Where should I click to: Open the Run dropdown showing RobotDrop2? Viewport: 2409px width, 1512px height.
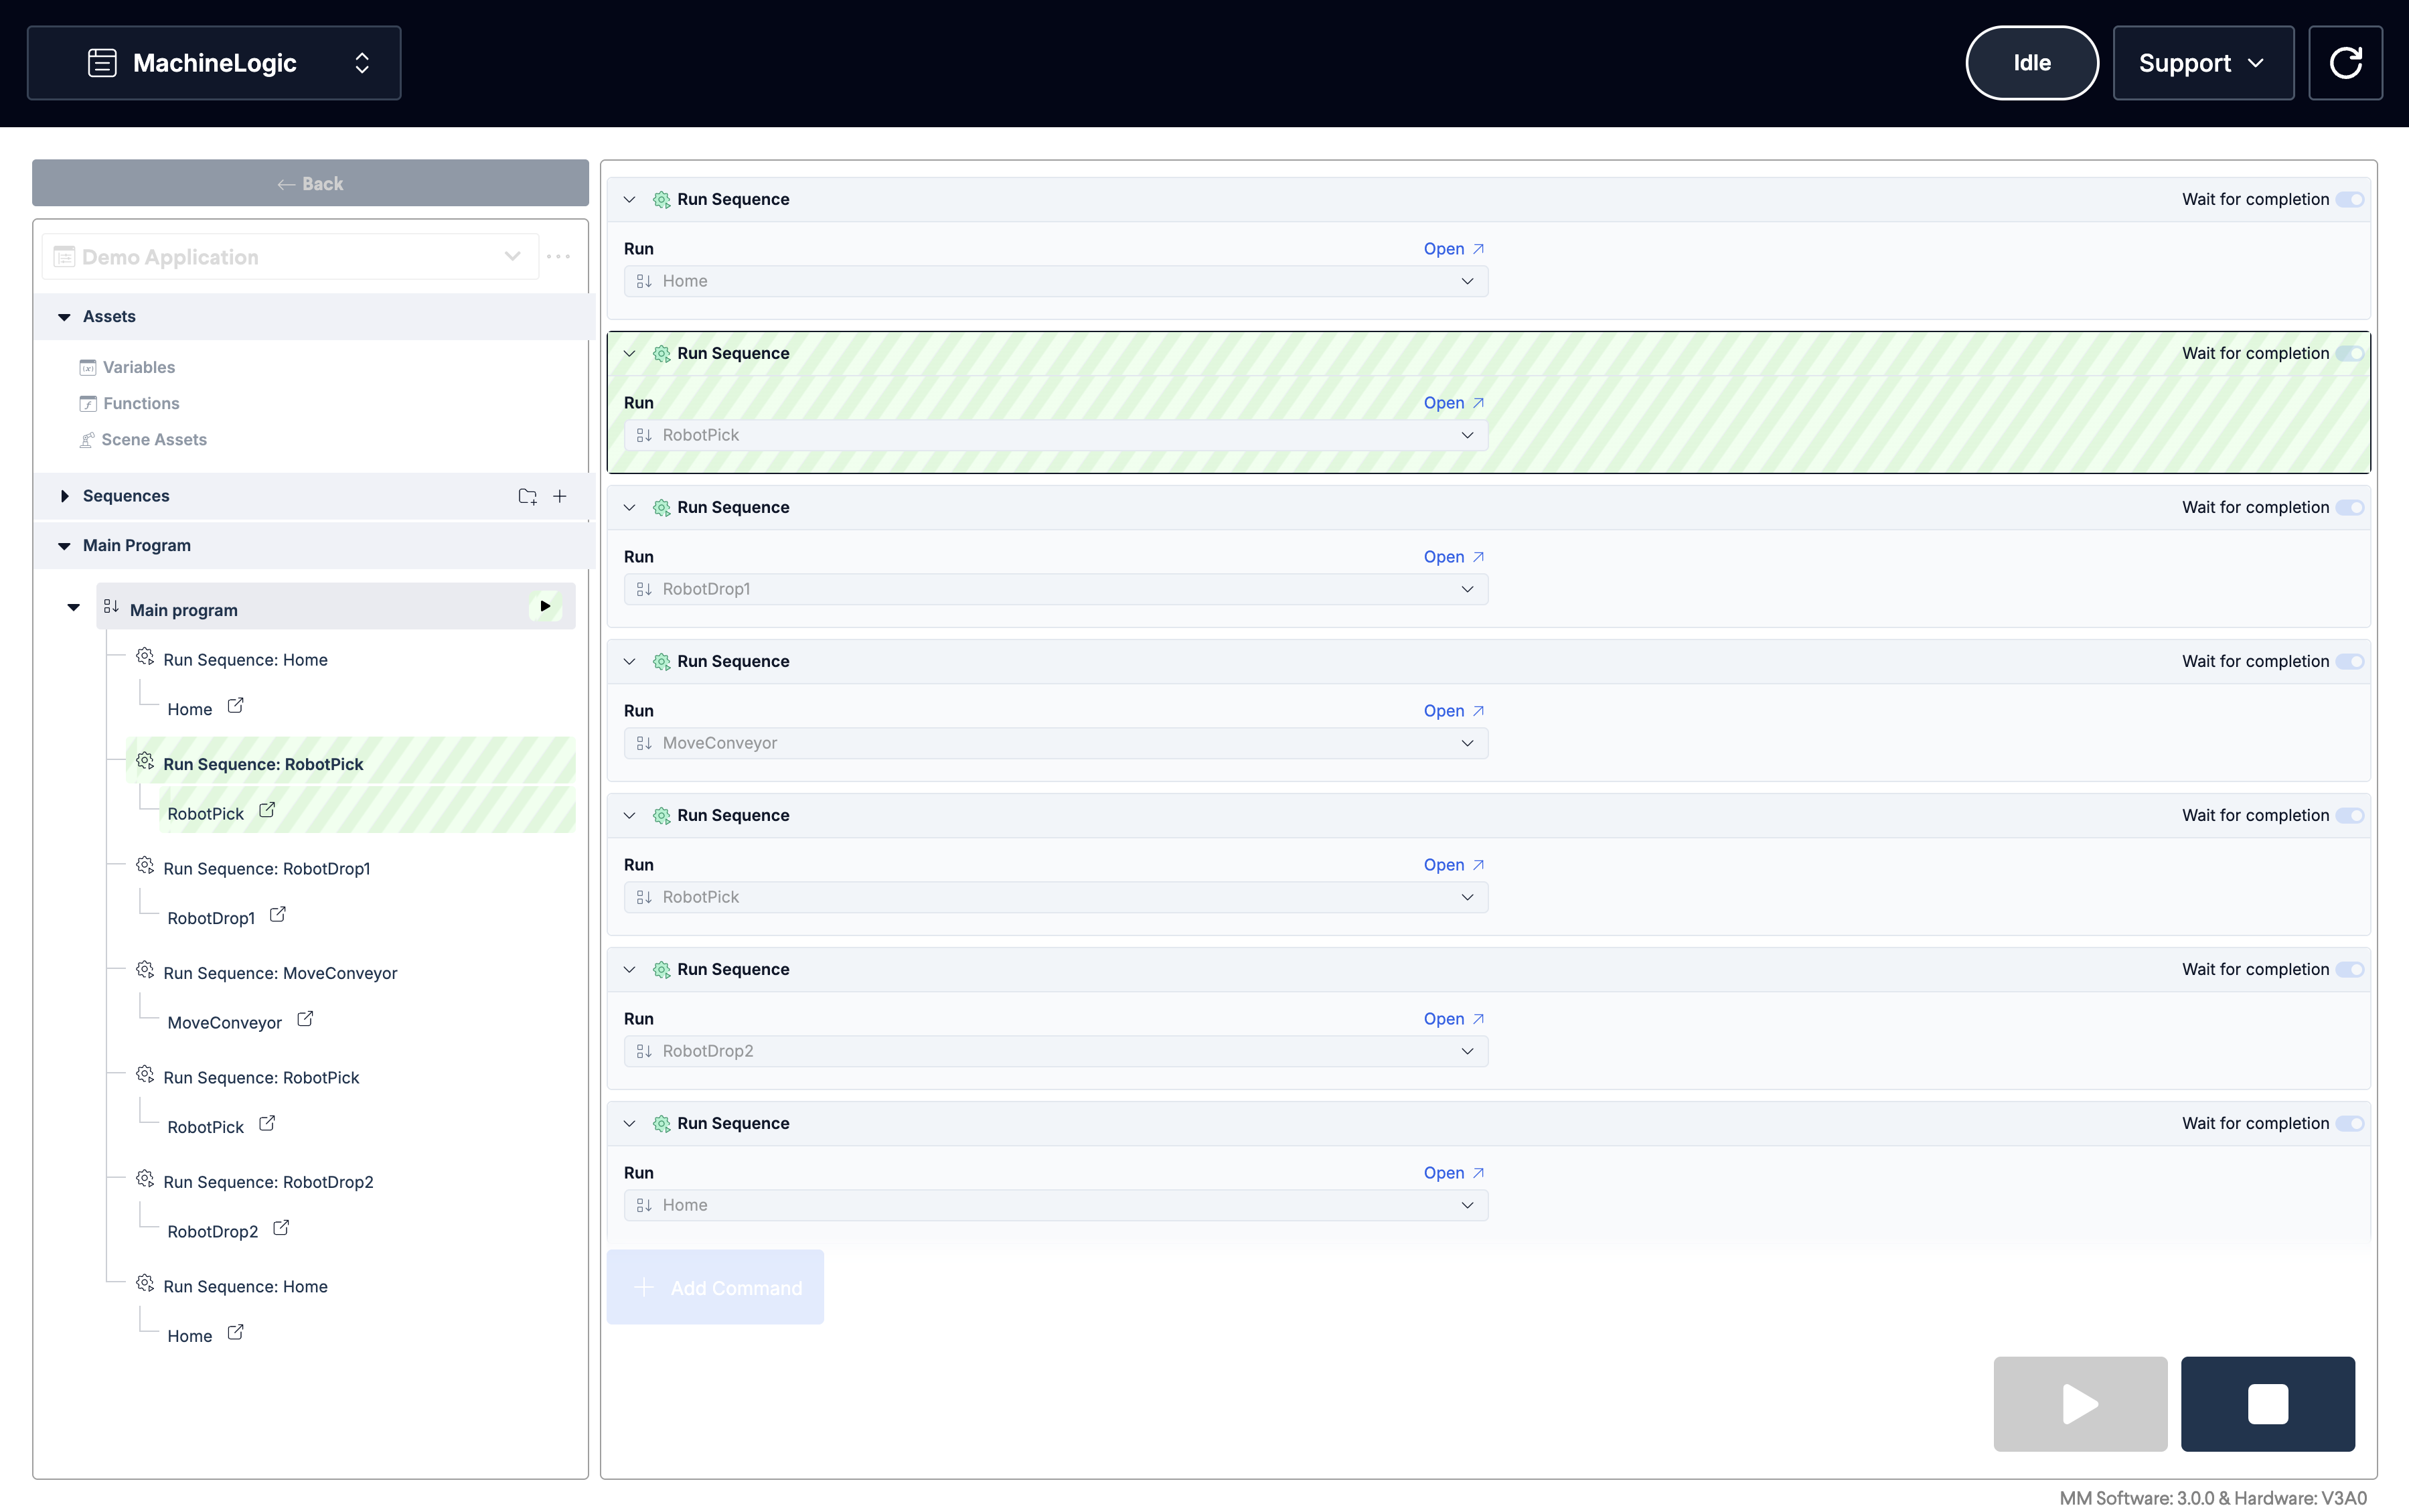pos(1056,1051)
